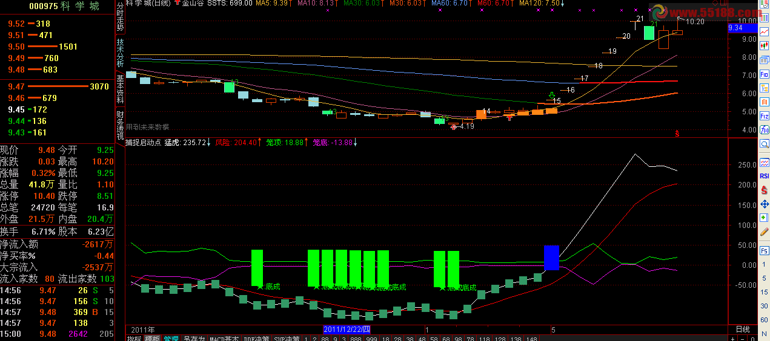The image size is (770, 341).
Task: Select the pencil drawing tool icon
Action: 765,232
